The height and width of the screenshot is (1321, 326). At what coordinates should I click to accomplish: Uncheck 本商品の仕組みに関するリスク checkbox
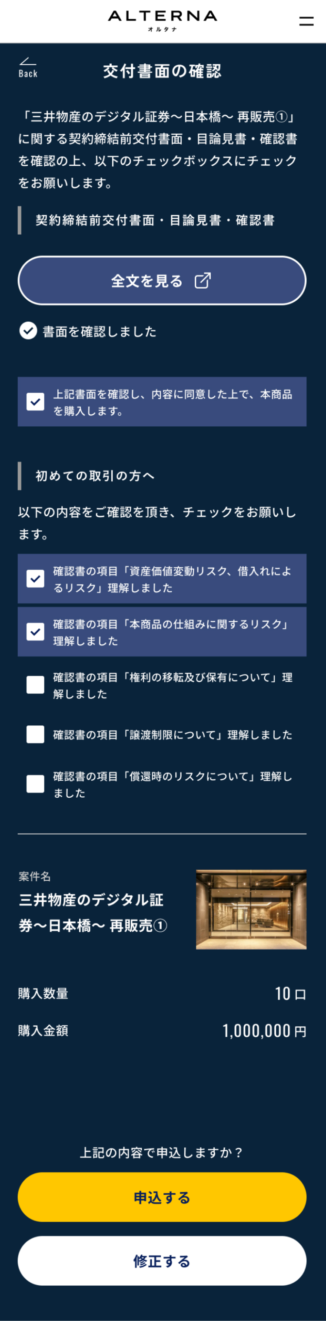coord(35,632)
